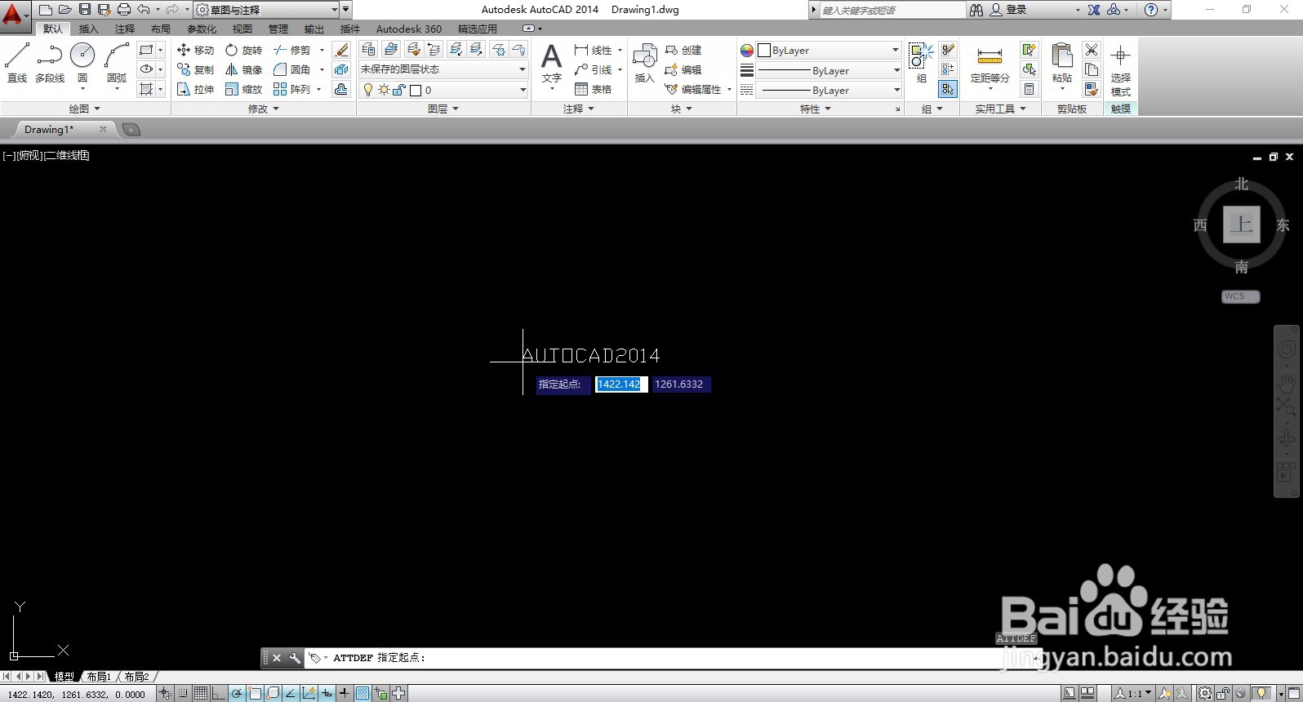Open the object color ByLayer dropdown
1303x702 pixels.
(829, 50)
